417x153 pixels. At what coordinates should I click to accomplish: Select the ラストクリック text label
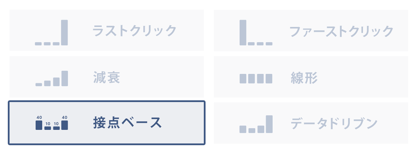click(x=135, y=30)
